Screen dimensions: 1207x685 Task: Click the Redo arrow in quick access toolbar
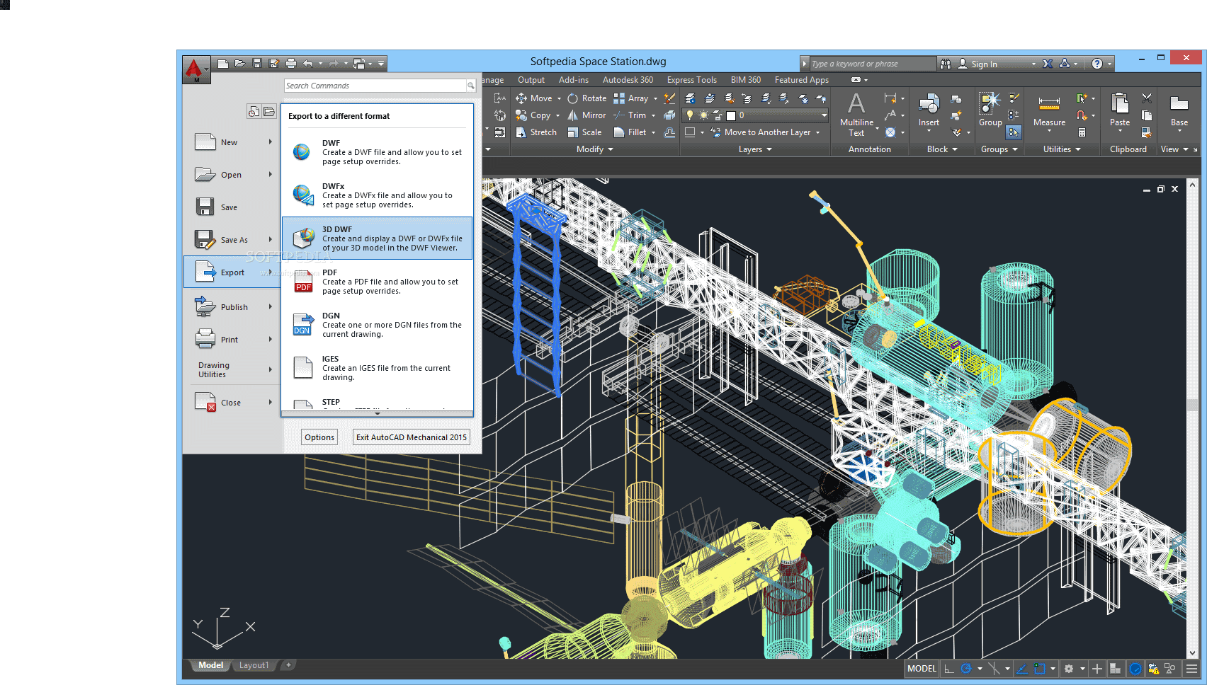334,64
